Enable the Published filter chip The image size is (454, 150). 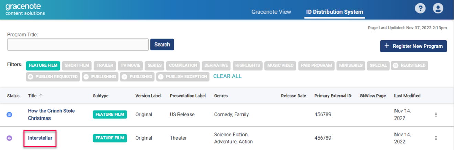137,77
